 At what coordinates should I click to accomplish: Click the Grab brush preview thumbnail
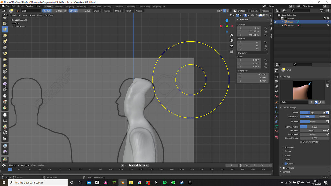pyautogui.click(x=302, y=90)
